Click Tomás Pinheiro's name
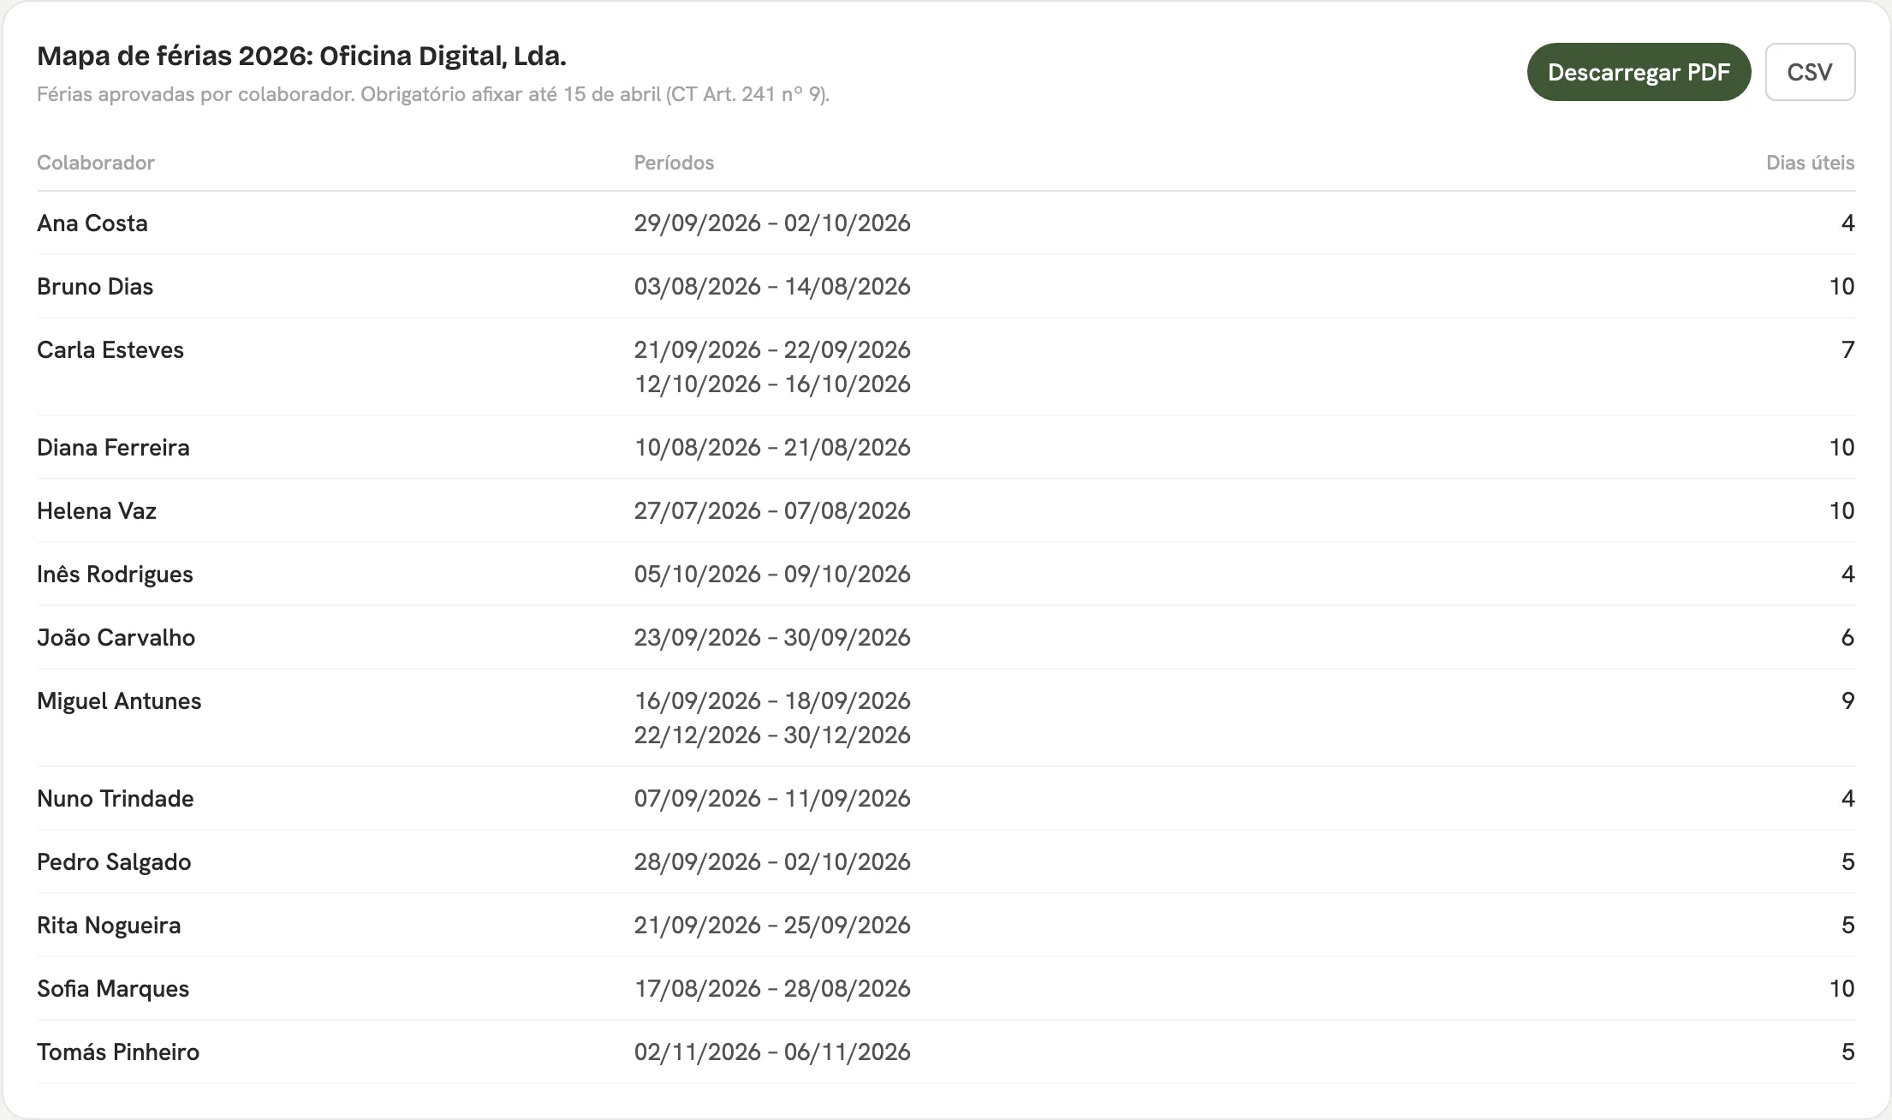 point(118,1051)
